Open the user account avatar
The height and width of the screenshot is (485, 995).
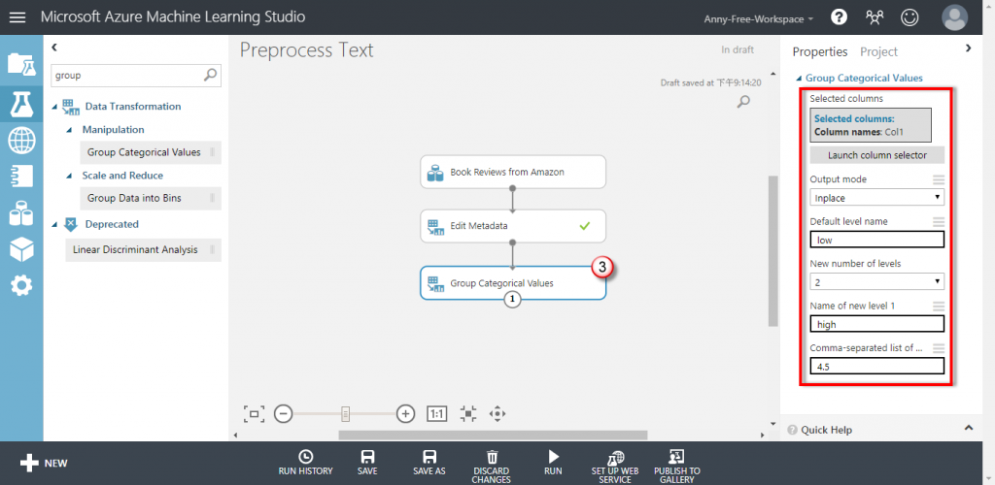(x=954, y=17)
